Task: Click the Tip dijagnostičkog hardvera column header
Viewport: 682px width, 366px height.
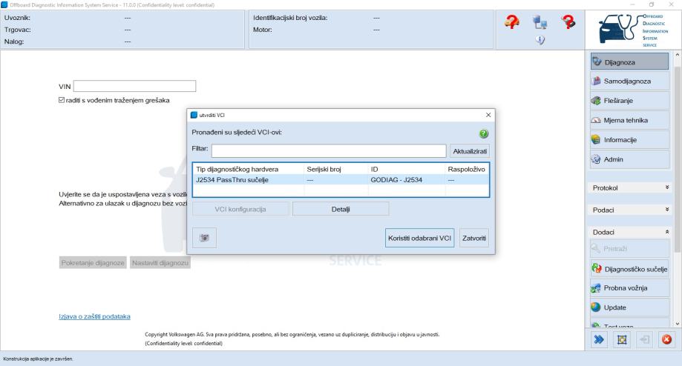Action: click(249, 169)
